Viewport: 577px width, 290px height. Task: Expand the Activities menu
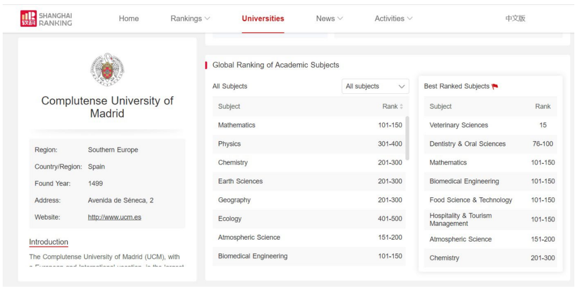394,18
